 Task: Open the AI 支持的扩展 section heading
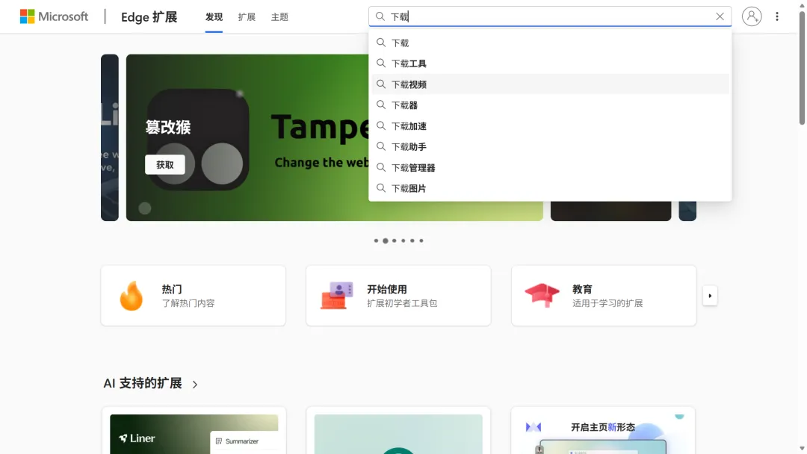click(x=143, y=384)
